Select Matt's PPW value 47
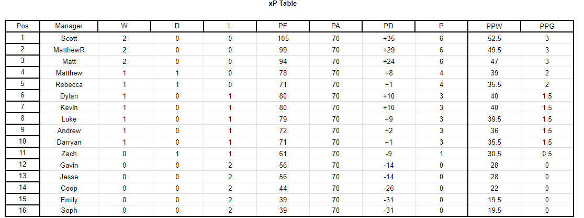Image resolution: width=584 pixels, height=218 pixels. tap(494, 61)
